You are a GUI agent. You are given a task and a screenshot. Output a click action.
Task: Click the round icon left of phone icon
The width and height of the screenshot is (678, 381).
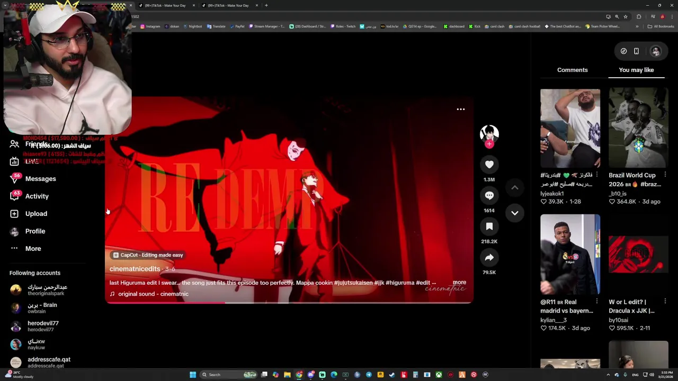pyautogui.click(x=623, y=51)
